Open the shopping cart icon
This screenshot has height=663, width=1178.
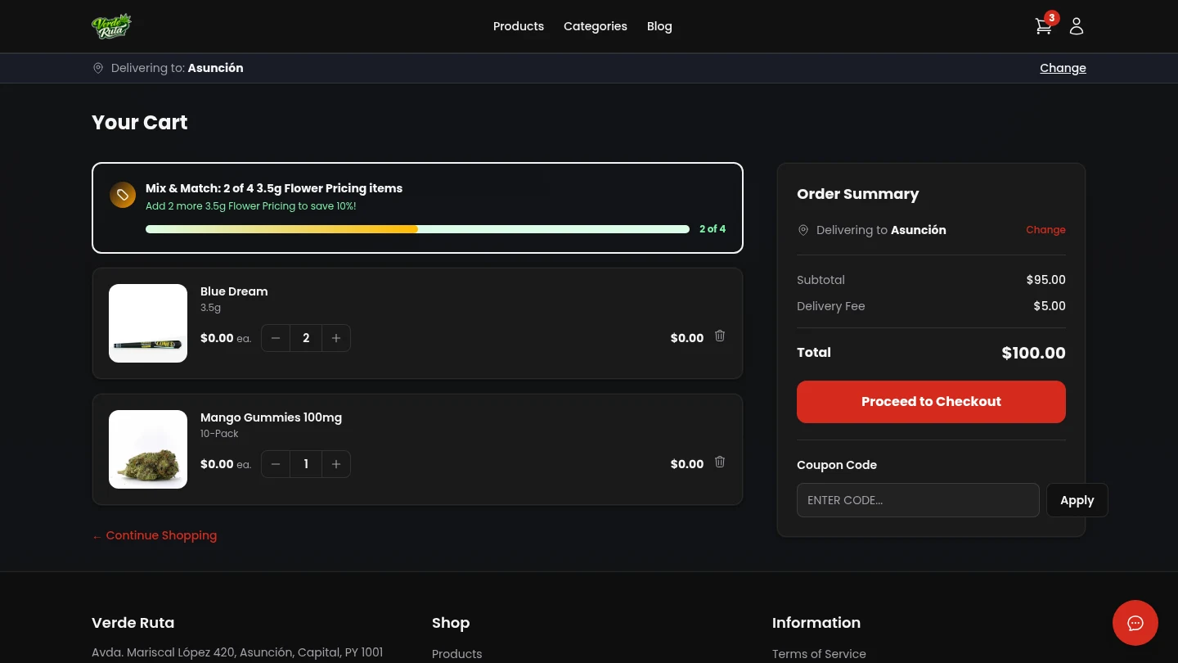[x=1043, y=26]
